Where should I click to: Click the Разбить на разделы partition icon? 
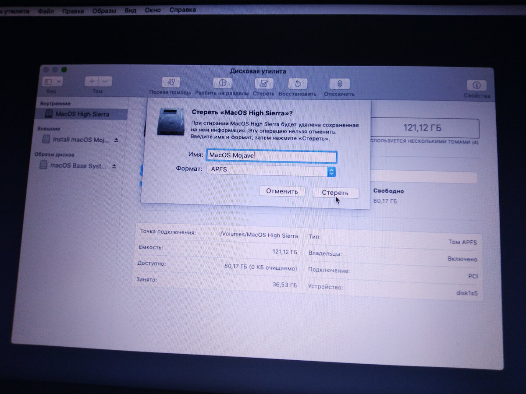point(222,83)
